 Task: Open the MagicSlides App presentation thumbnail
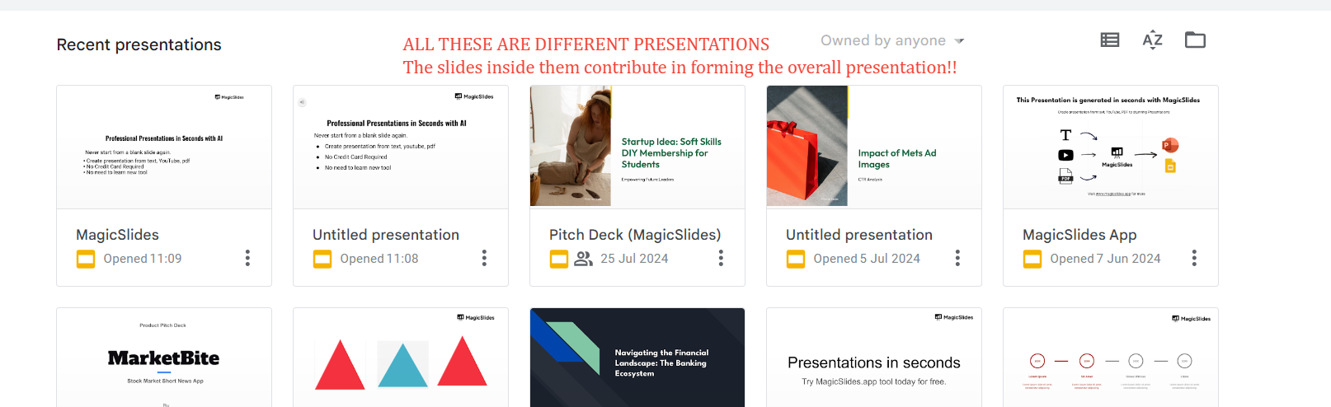[1111, 147]
